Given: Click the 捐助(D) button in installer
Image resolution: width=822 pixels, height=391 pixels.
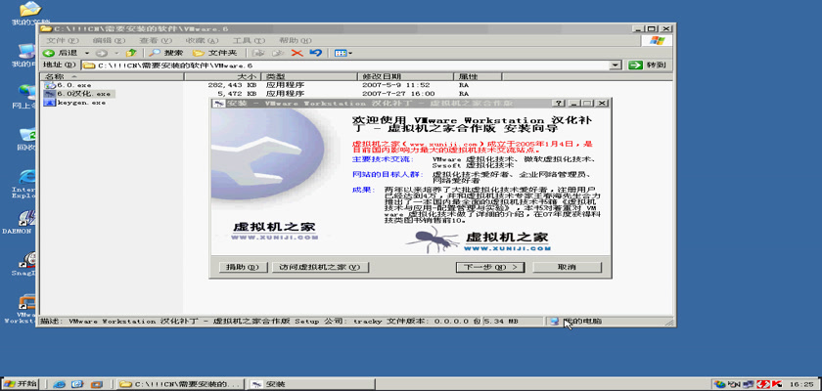Looking at the screenshot, I should (243, 268).
